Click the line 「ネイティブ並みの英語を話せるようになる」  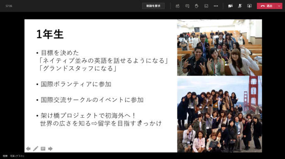(104, 61)
